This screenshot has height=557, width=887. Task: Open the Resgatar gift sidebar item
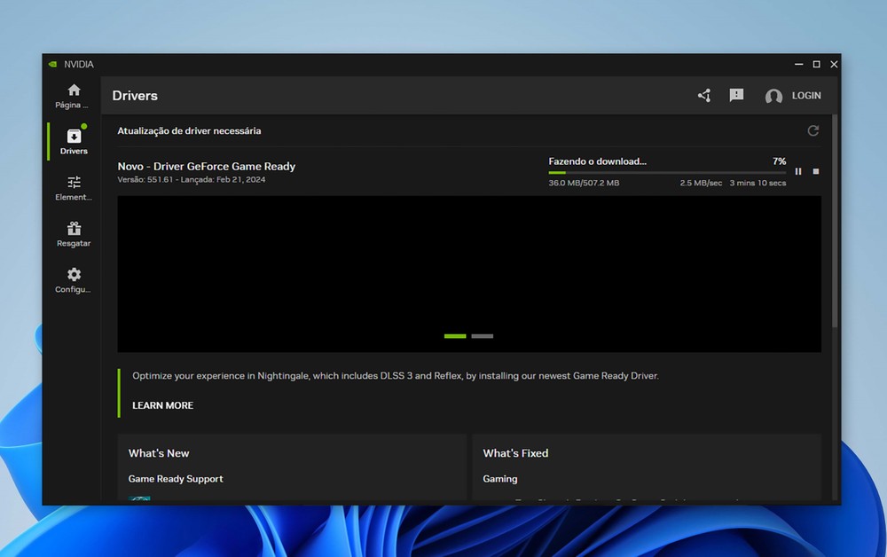point(74,234)
